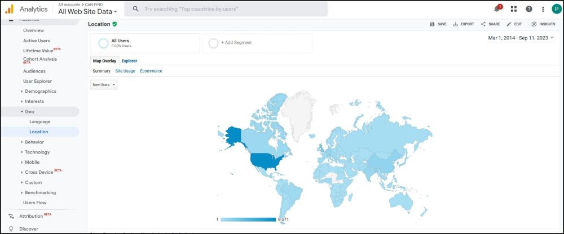Click the search input field
Viewport: 564px width, 234px height.
pyautogui.click(x=226, y=9)
